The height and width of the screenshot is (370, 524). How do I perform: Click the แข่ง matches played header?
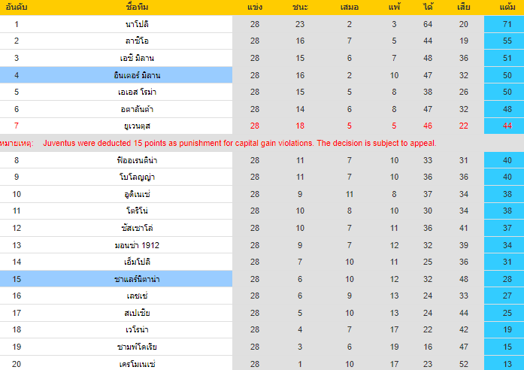tap(254, 8)
